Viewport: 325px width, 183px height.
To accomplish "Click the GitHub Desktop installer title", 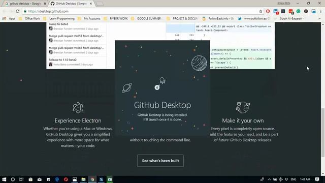I will pos(162,105).
